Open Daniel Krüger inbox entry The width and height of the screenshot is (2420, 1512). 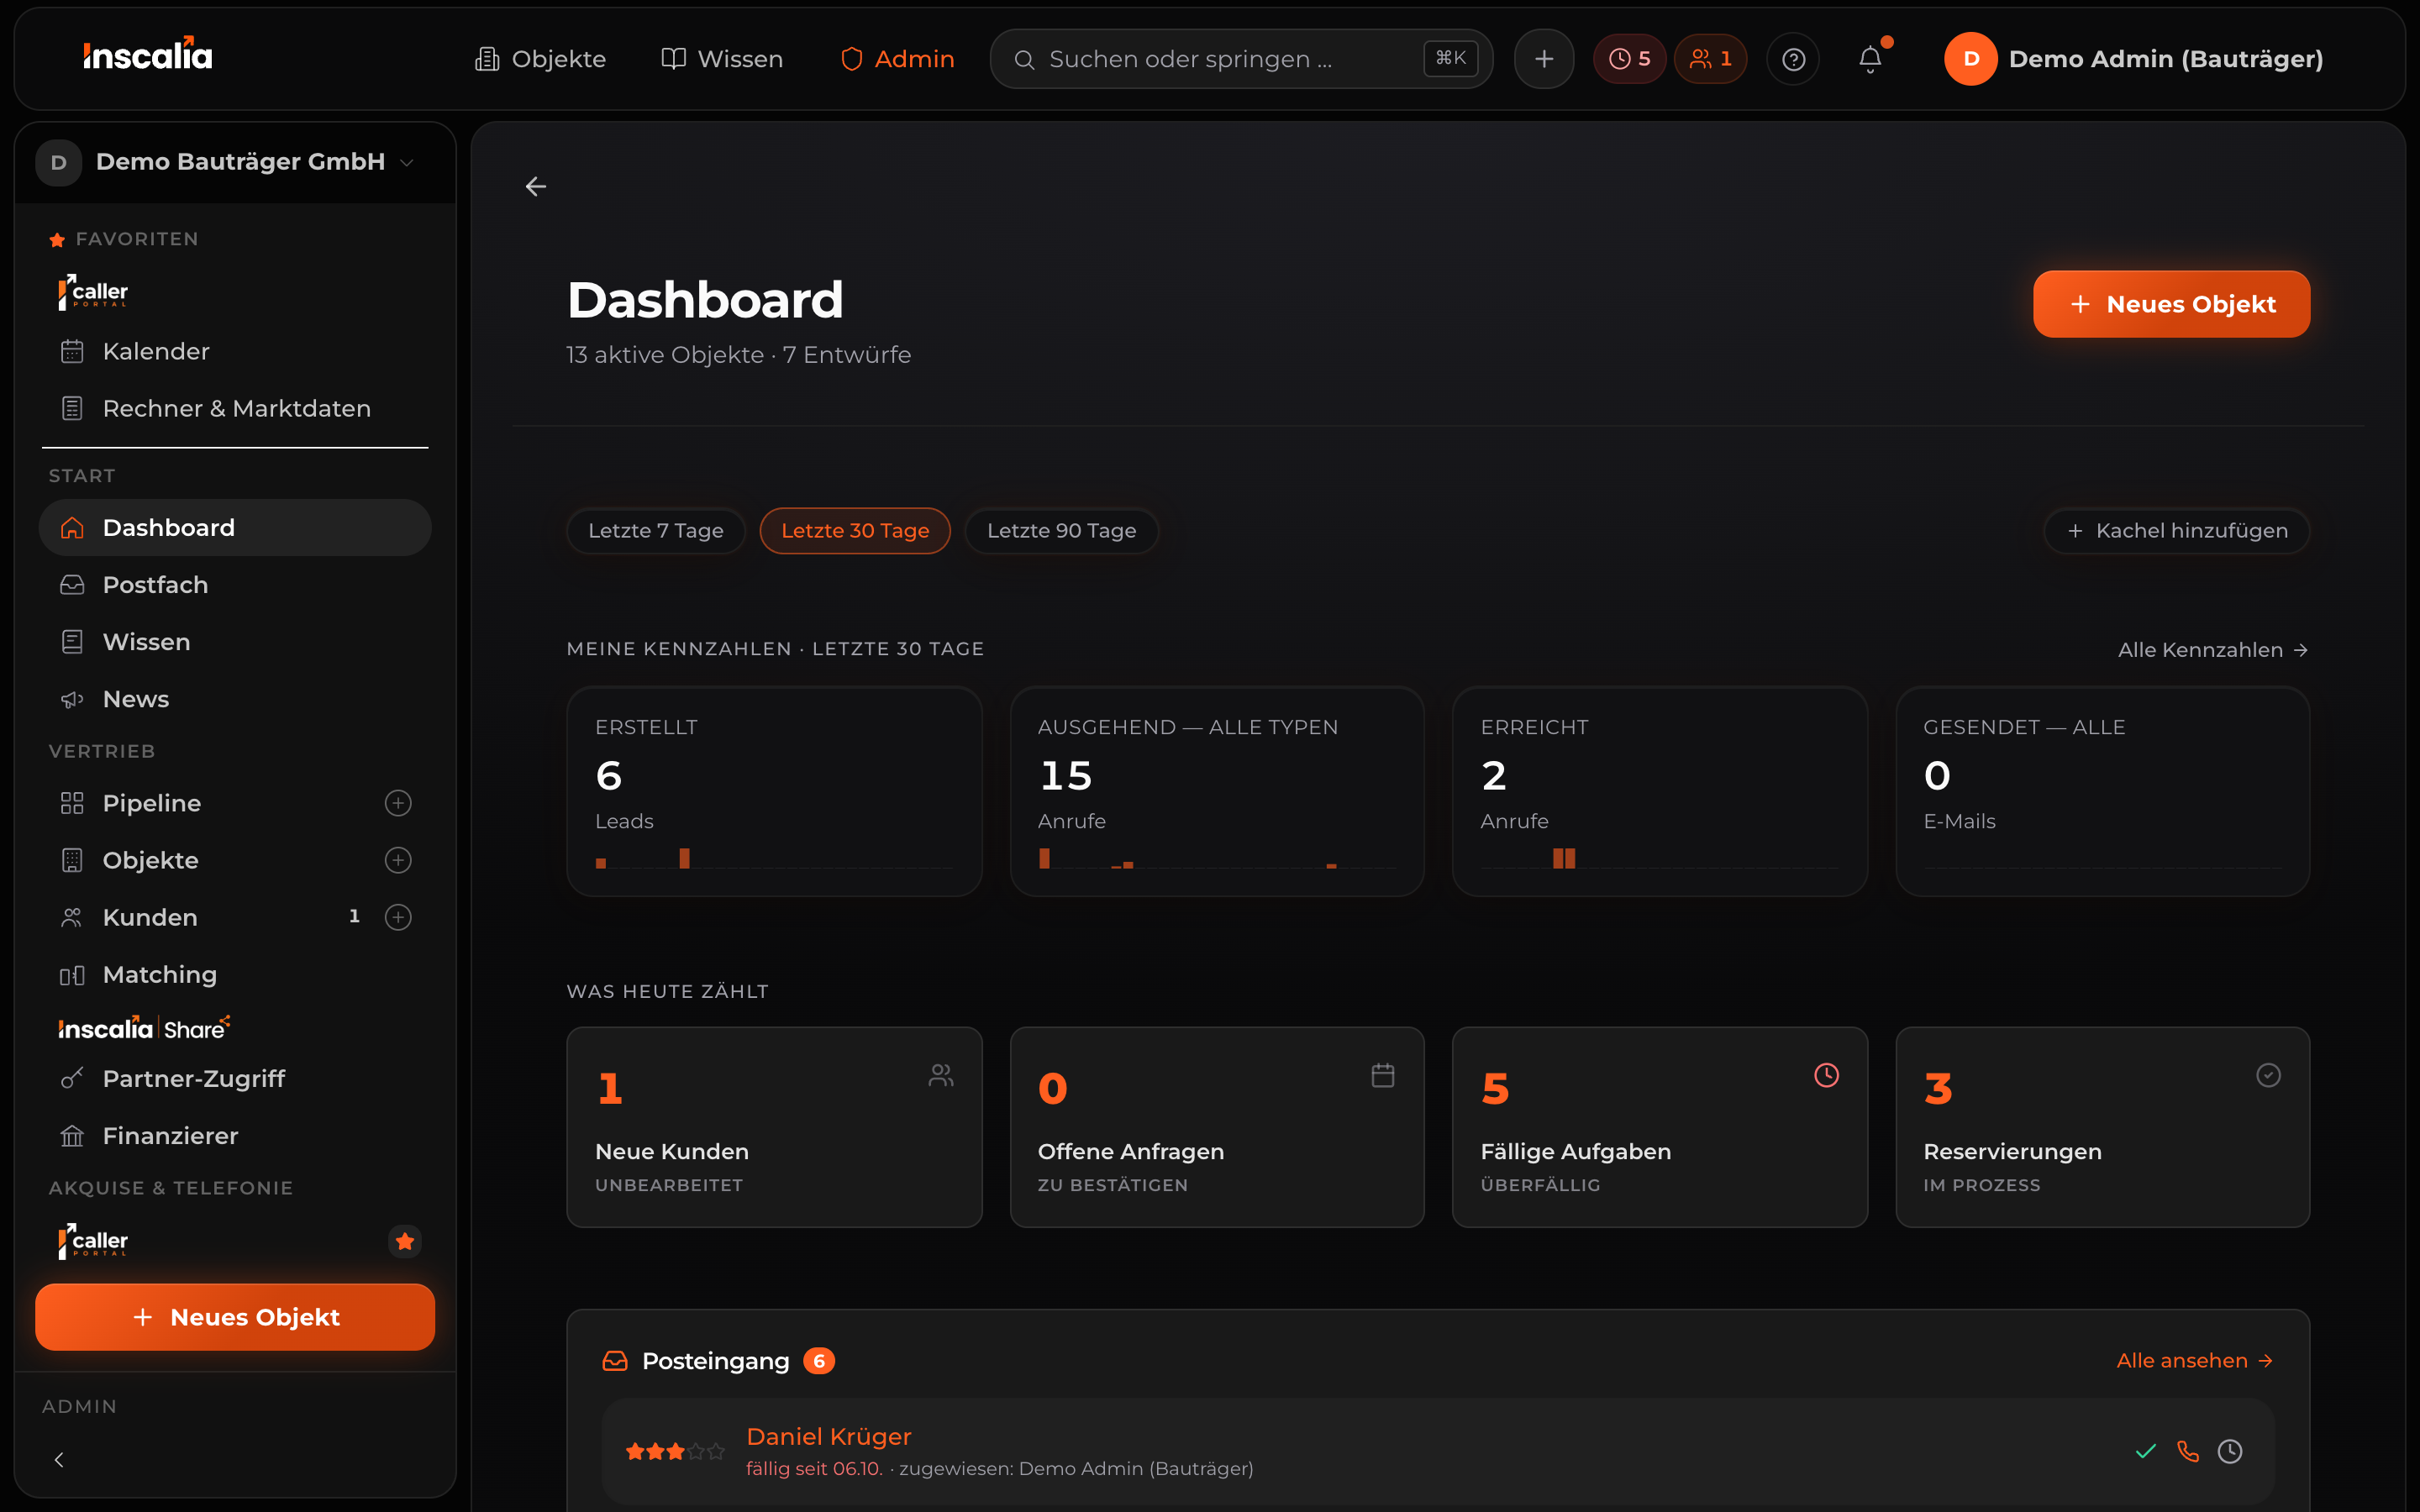pos(1438,1451)
